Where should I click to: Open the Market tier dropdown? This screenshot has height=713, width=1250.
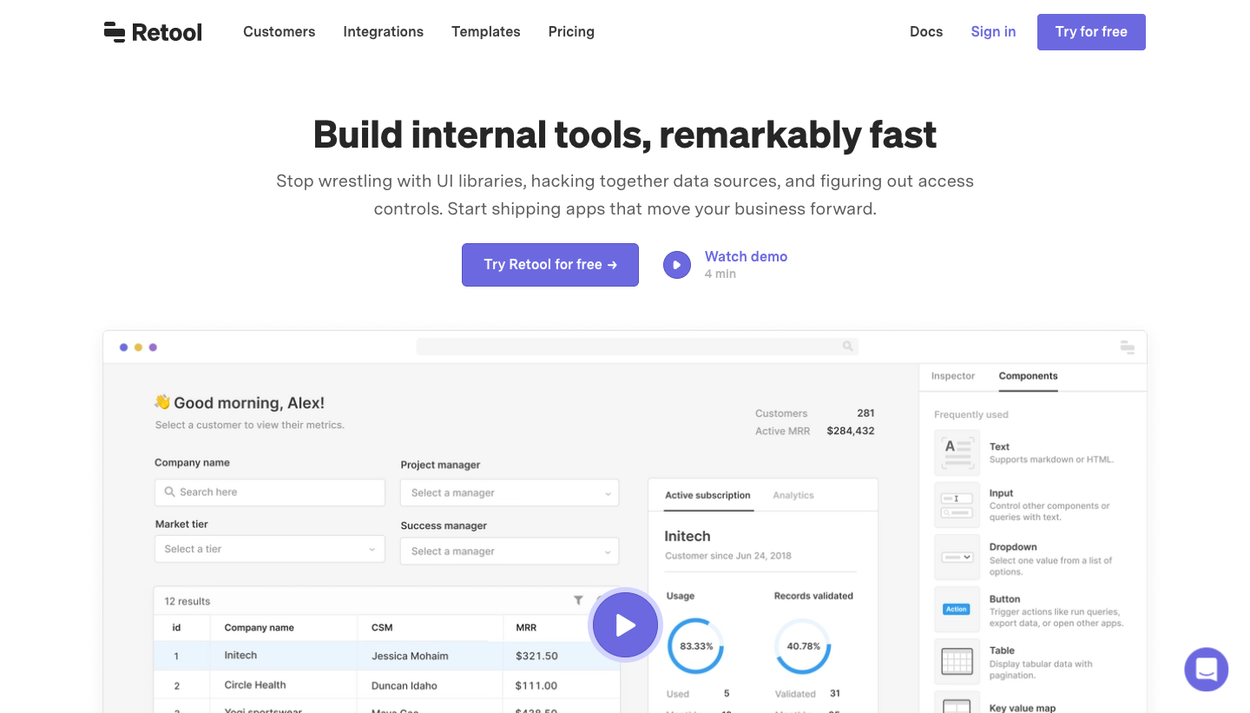tap(270, 549)
